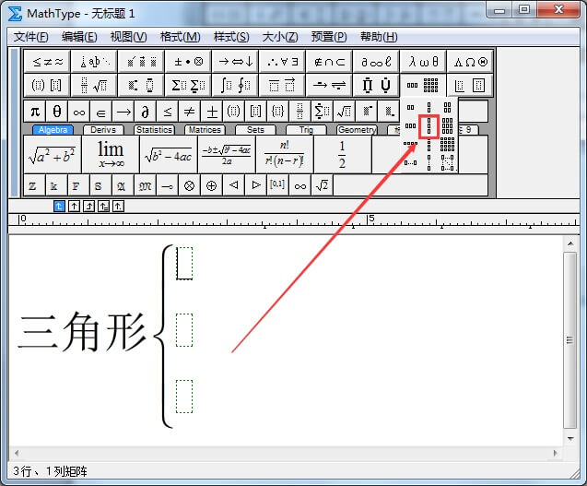Screen dimensions: 587x486
Task: Insert square root template from small bar
Action: click(x=344, y=112)
